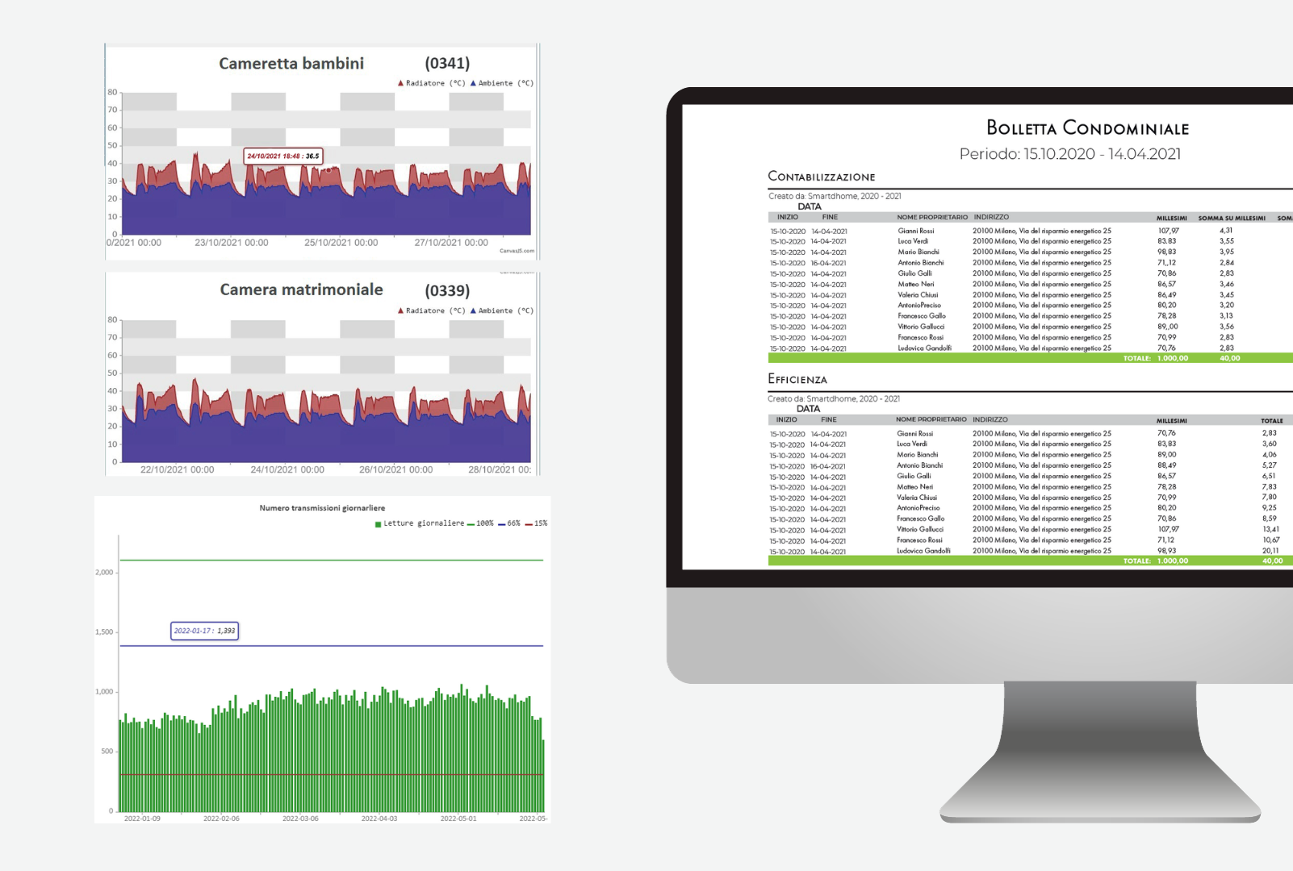Select the (0341) device code
The image size is (1293, 871).
pyautogui.click(x=447, y=63)
